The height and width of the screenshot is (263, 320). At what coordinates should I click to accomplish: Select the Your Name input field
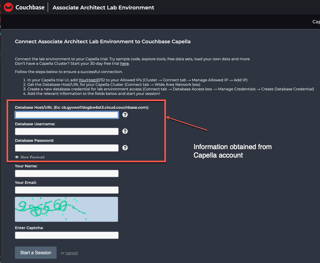click(67, 173)
